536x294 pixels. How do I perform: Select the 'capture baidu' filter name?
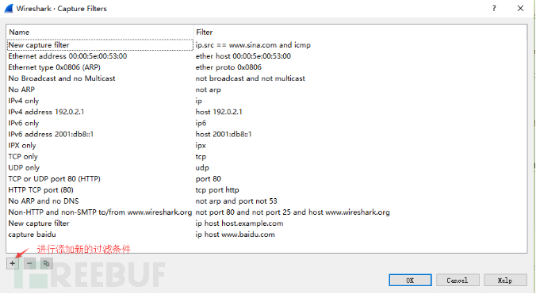point(33,235)
